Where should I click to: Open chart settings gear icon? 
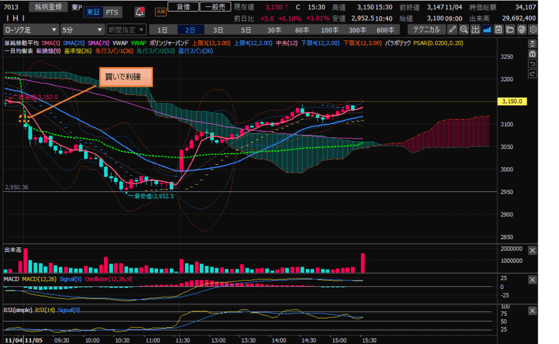tap(533, 29)
